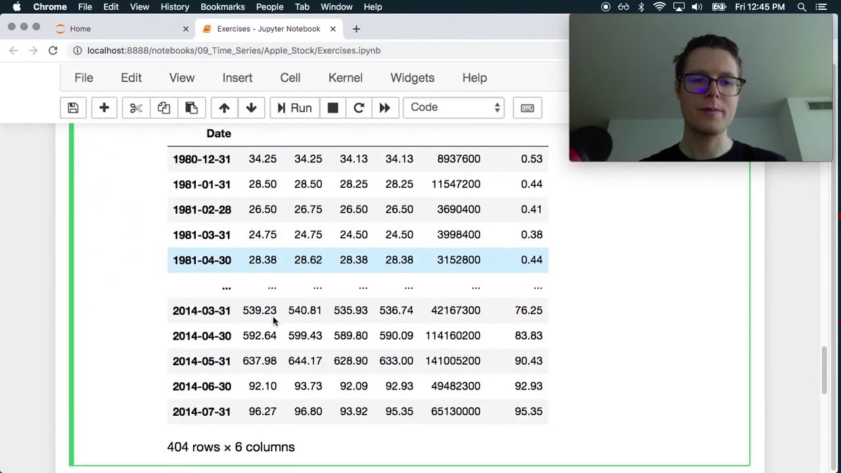The width and height of the screenshot is (841, 473).
Task: Select the highlighted 1981-04-30 row label
Action: 202,260
